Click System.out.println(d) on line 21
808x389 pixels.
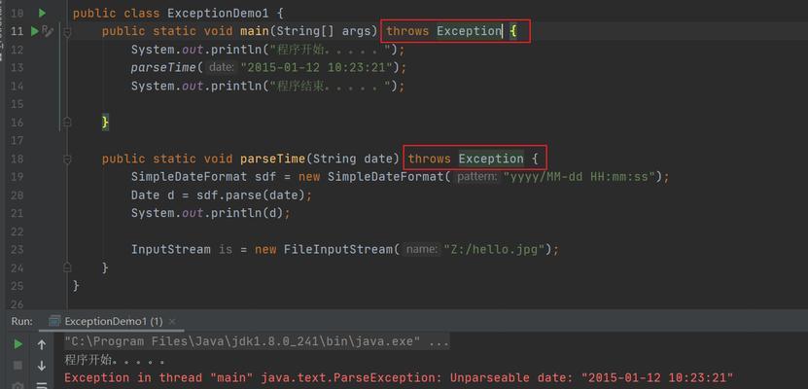(x=207, y=213)
